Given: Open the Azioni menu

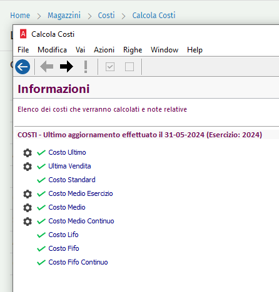Looking at the screenshot, I should 104,50.
